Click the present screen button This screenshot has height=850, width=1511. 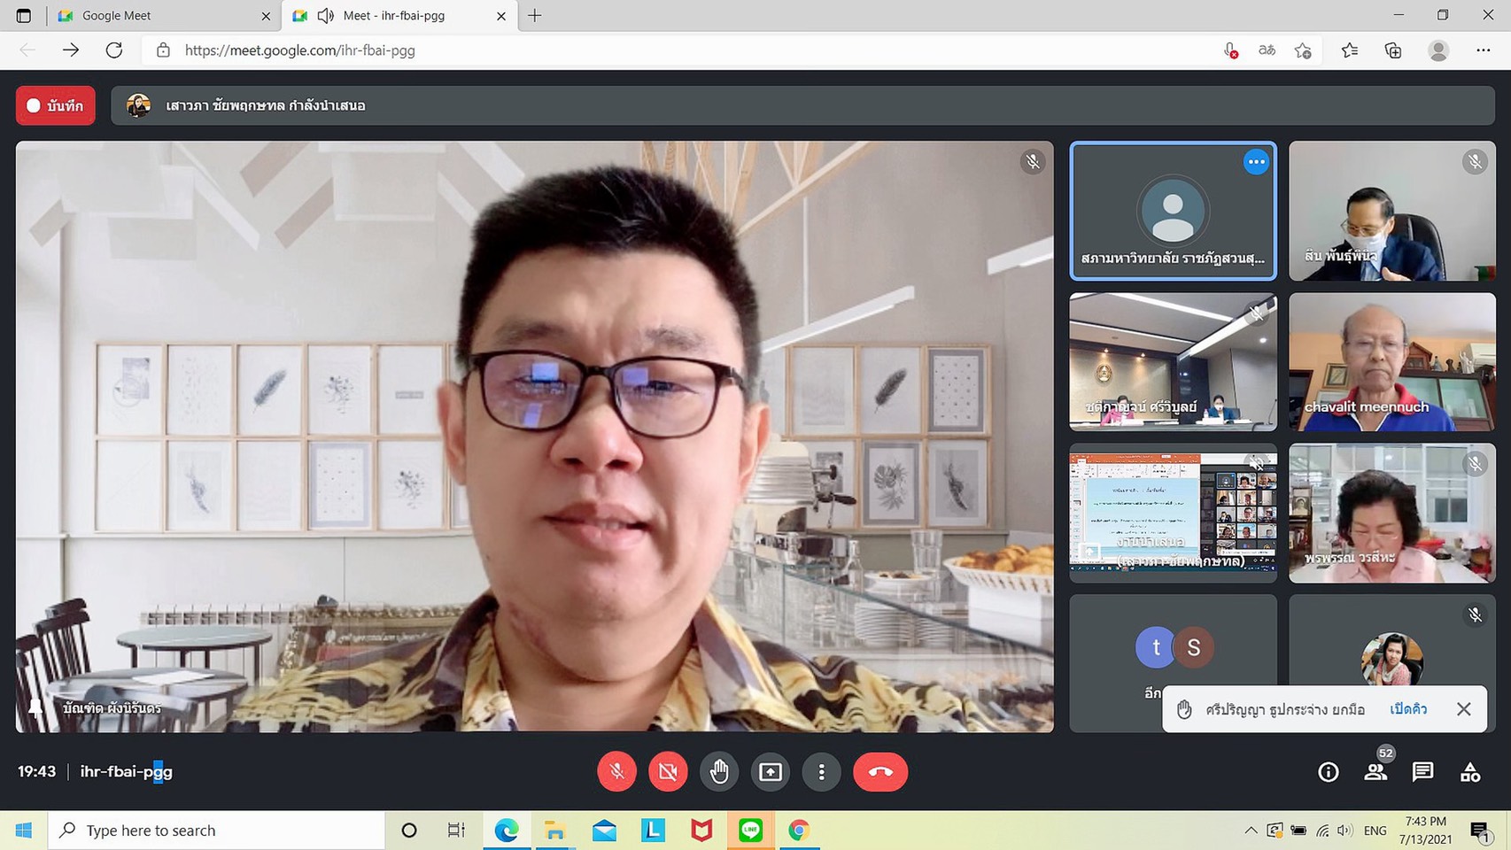click(x=771, y=772)
